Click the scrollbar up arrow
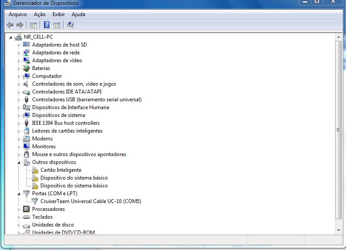 (339, 37)
